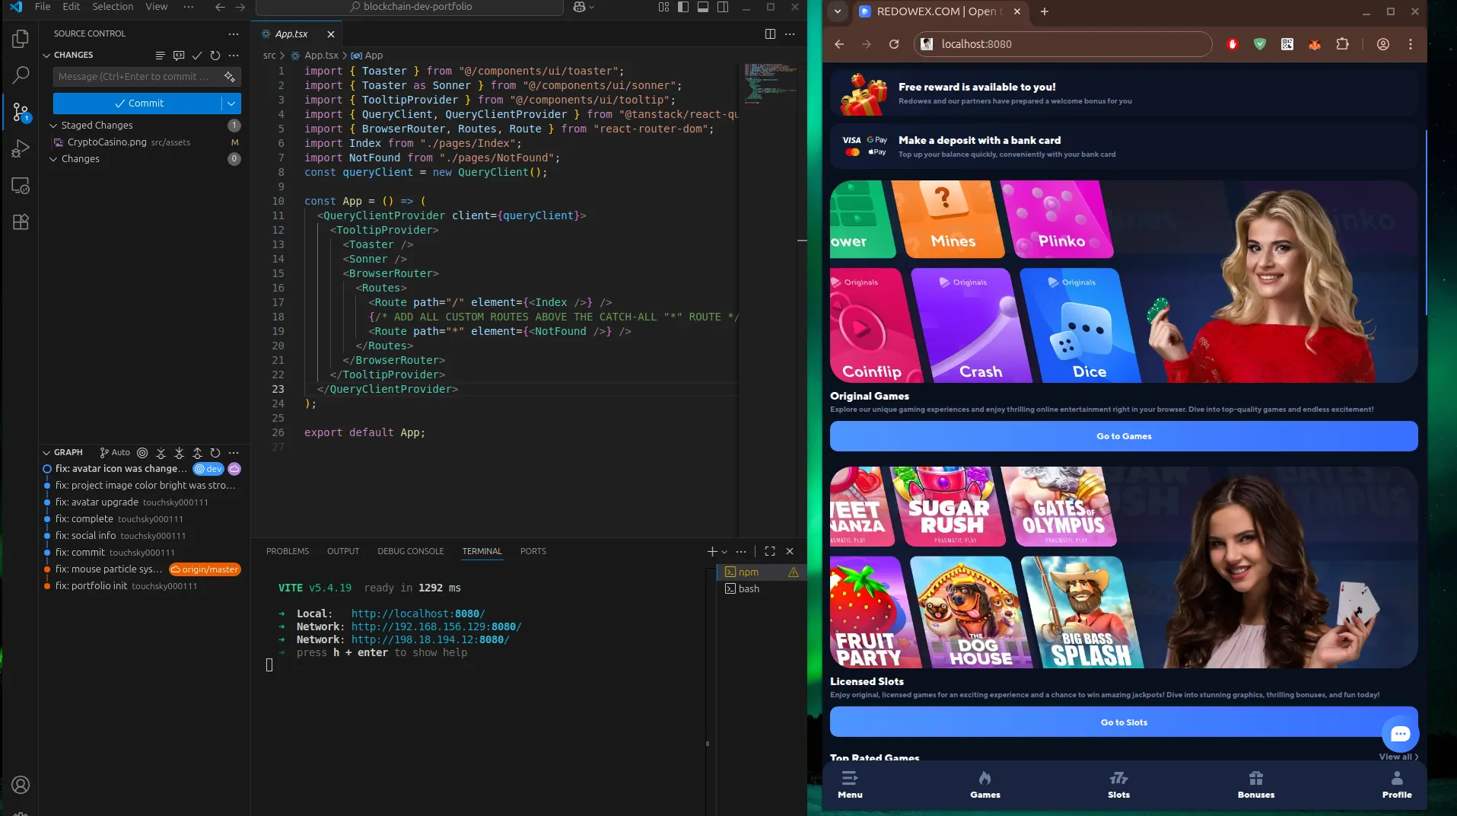The width and height of the screenshot is (1457, 816).
Task: Reload the browser page
Action: click(x=894, y=44)
